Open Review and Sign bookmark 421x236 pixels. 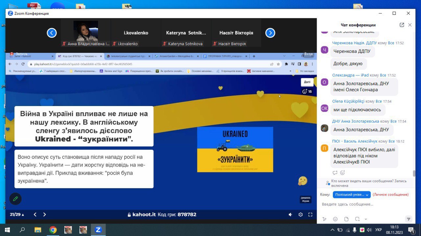[x=111, y=71]
